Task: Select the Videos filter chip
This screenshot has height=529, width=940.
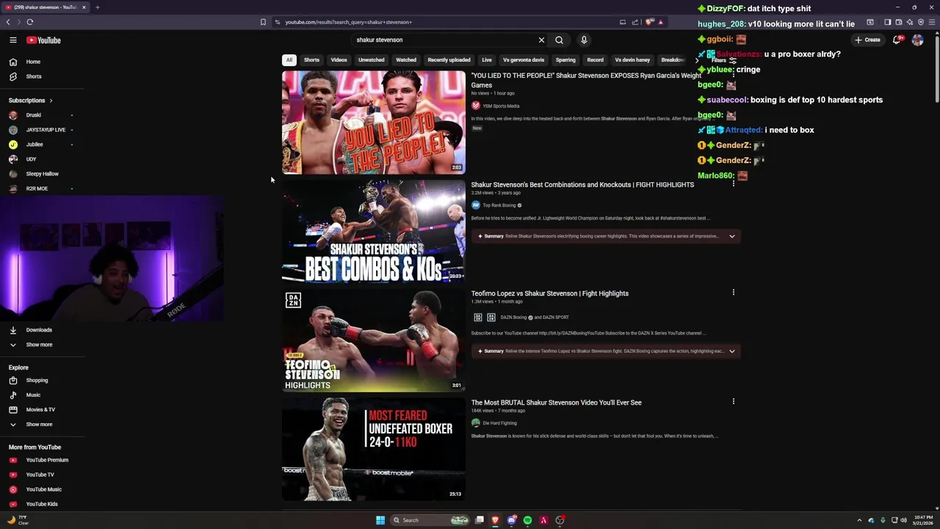Action: tap(339, 60)
